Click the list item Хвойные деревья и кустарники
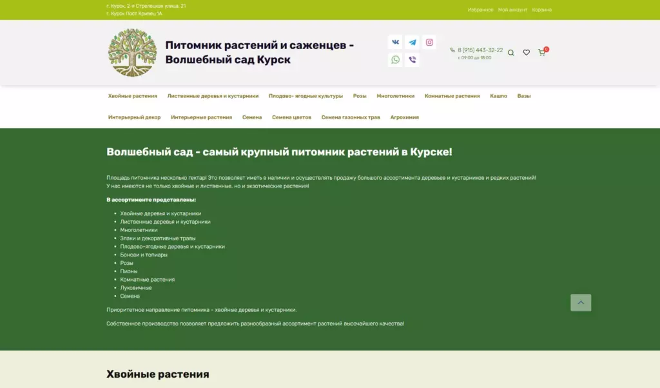Screen dimensions: 660x388 (160, 213)
